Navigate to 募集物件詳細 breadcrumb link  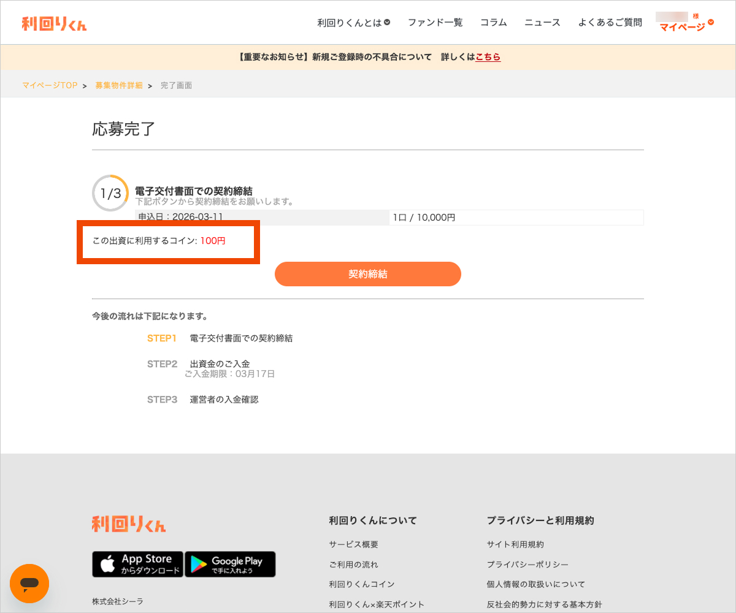click(x=118, y=85)
